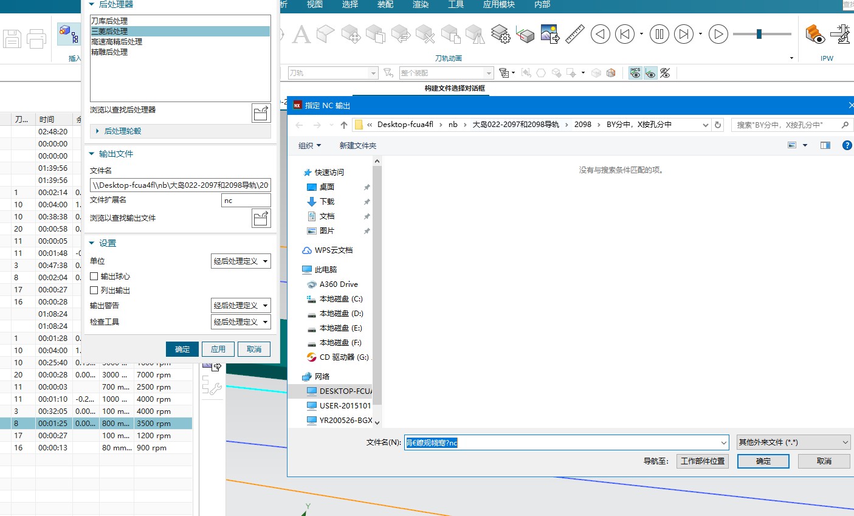Open the 渲染 menu tab
Screen dimensions: 854x516
[x=421, y=5]
